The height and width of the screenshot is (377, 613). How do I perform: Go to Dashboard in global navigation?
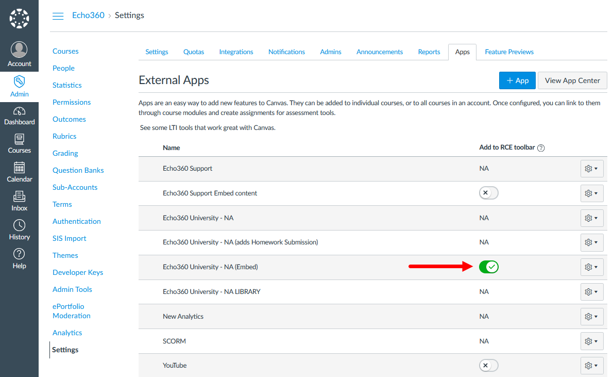(19, 116)
